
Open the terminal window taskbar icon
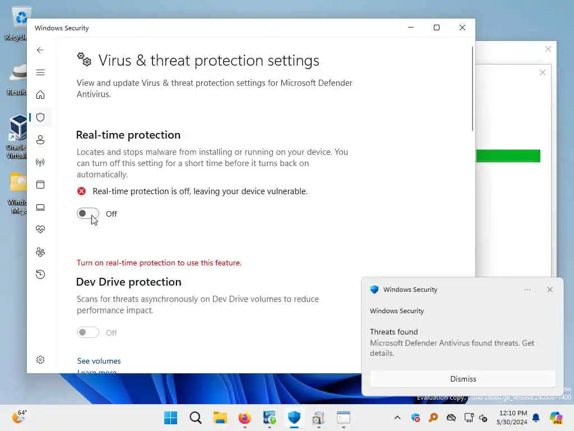(344, 418)
